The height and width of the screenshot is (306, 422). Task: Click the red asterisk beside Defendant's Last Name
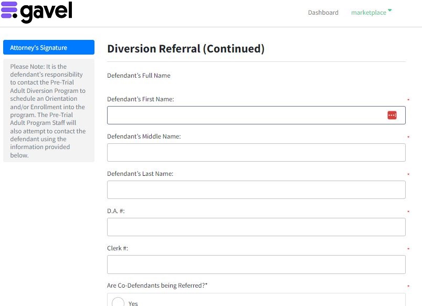408,174
